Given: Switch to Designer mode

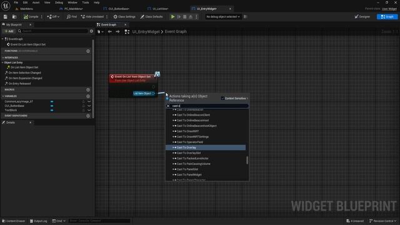Looking at the screenshot, I should [362, 17].
